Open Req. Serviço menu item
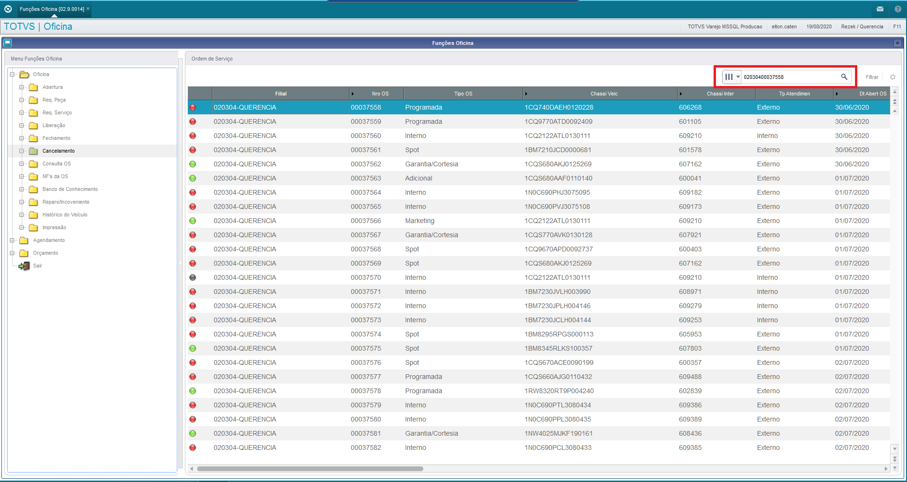Viewport: 907px width, 482px height. click(x=57, y=112)
